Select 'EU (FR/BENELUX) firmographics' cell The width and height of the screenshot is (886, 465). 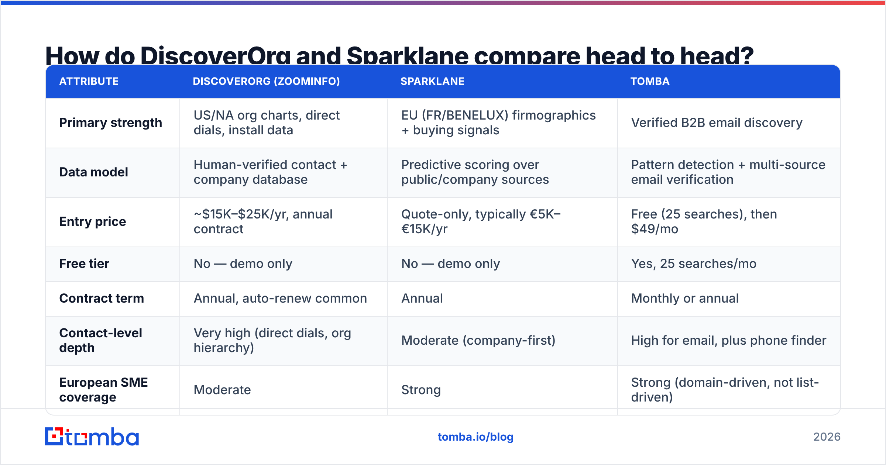[502, 123]
